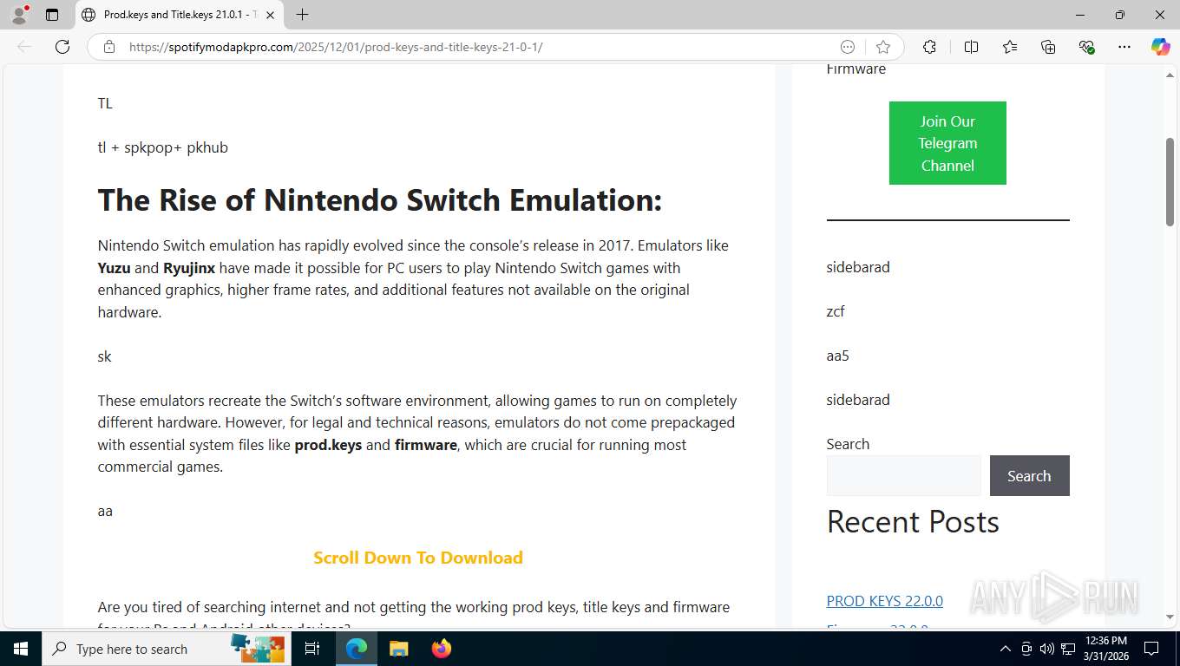The image size is (1180, 666).
Task: Reload the page with refresh icon
Action: [x=62, y=47]
